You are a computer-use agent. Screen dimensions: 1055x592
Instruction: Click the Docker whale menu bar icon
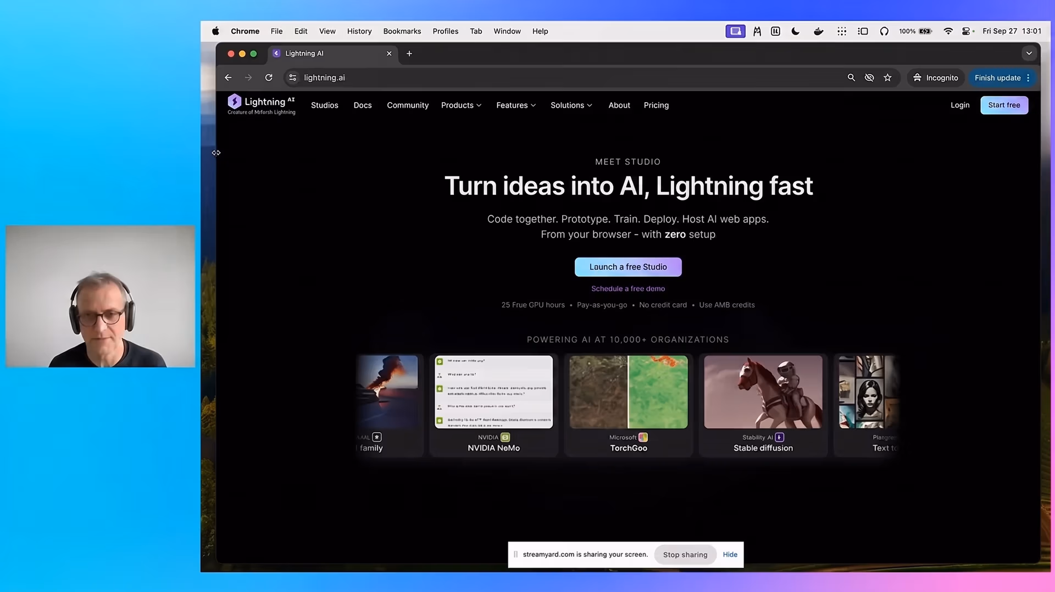pyautogui.click(x=818, y=31)
